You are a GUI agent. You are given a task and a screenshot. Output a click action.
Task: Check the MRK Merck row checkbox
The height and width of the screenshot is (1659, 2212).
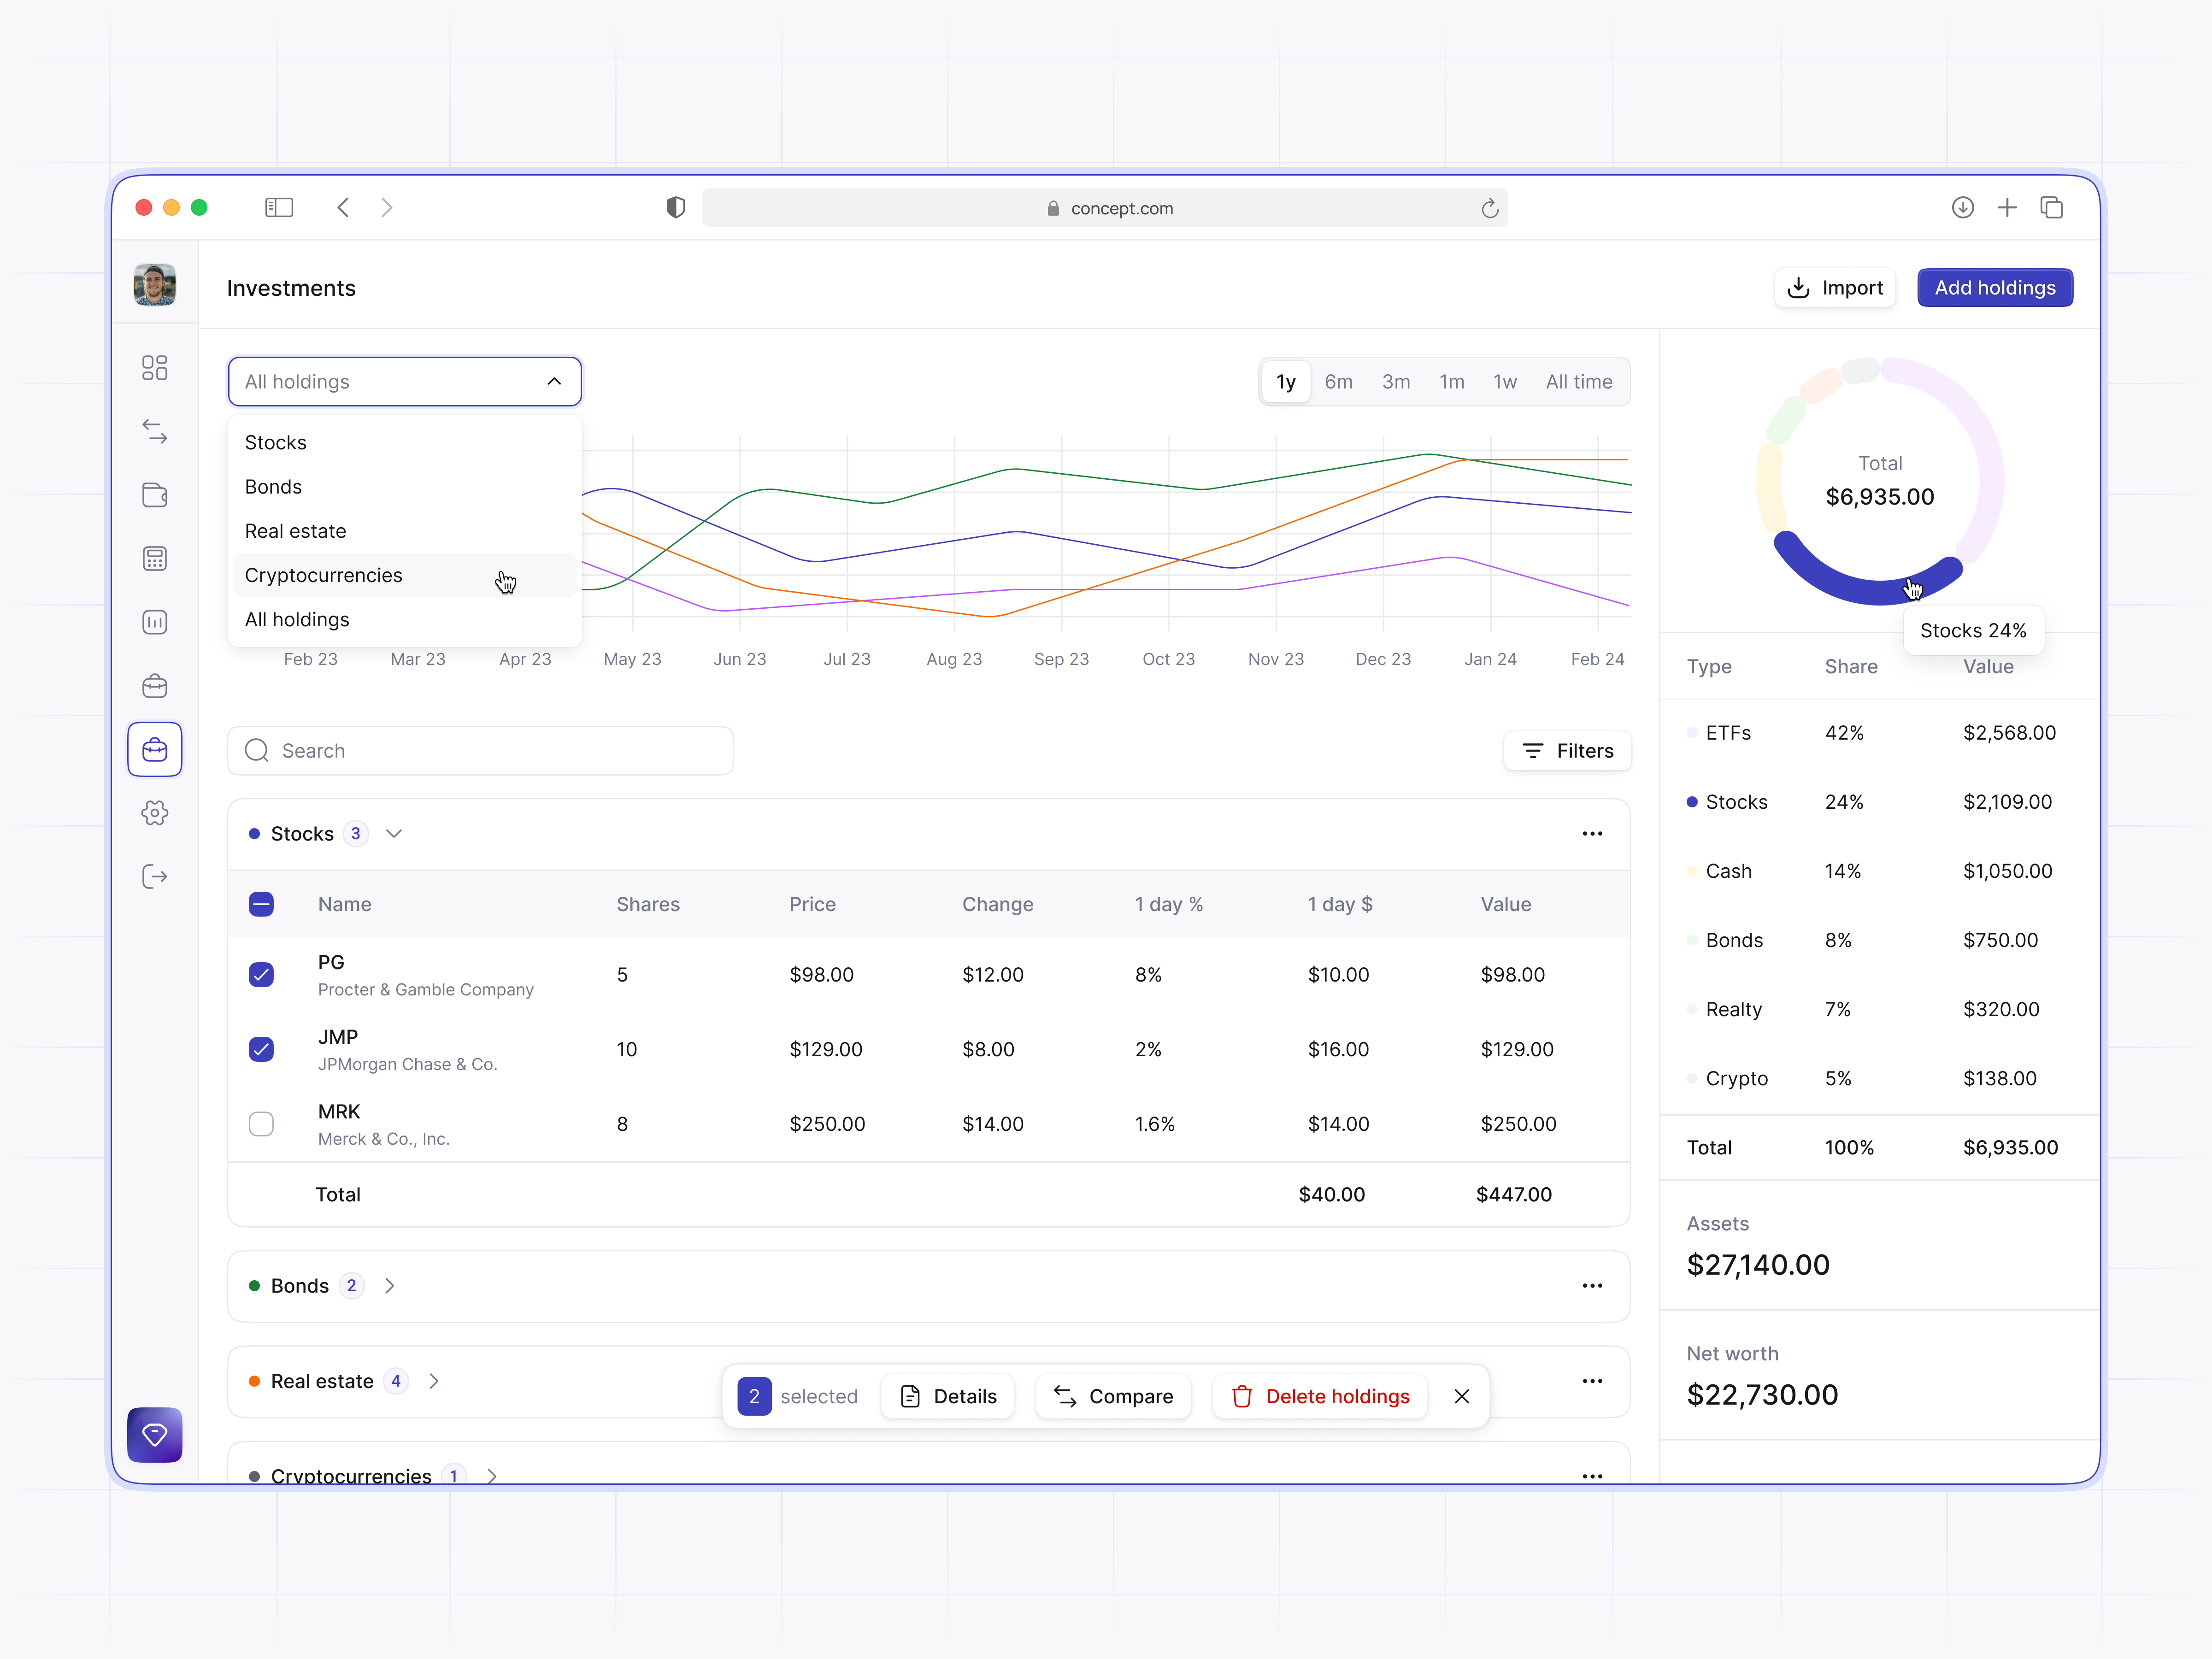[x=261, y=1124]
